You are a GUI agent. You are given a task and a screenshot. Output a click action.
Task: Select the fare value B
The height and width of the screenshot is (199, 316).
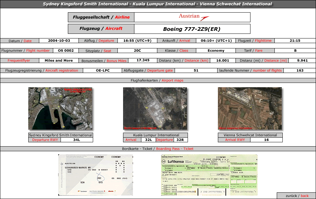tap(295, 51)
